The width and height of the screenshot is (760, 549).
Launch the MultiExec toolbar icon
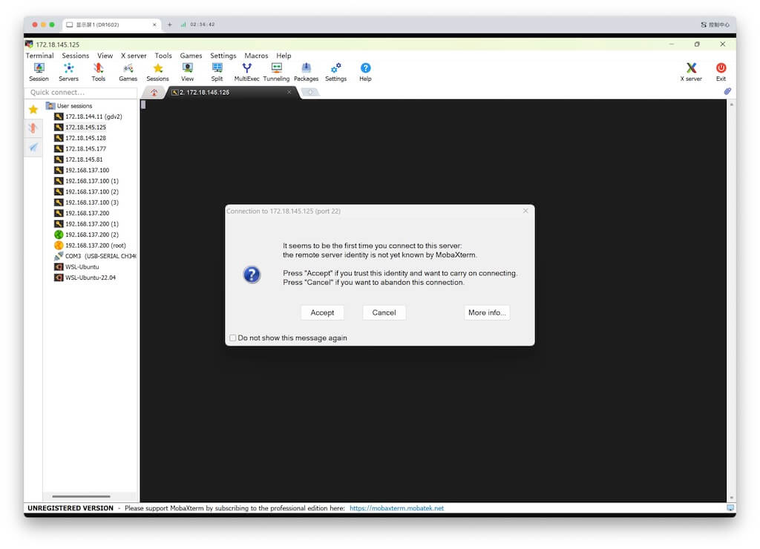(x=246, y=71)
